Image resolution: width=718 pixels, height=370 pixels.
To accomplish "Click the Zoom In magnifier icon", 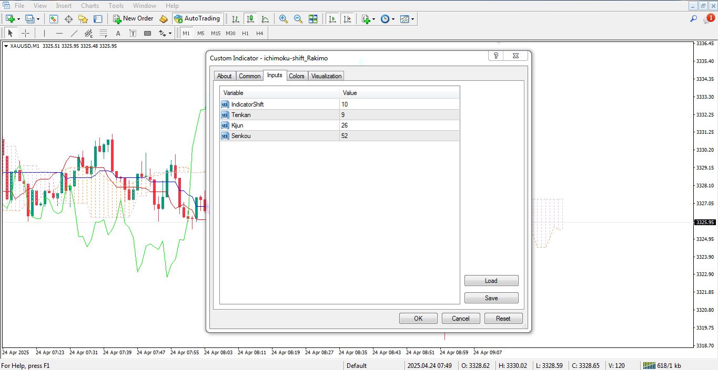I will 284,19.
